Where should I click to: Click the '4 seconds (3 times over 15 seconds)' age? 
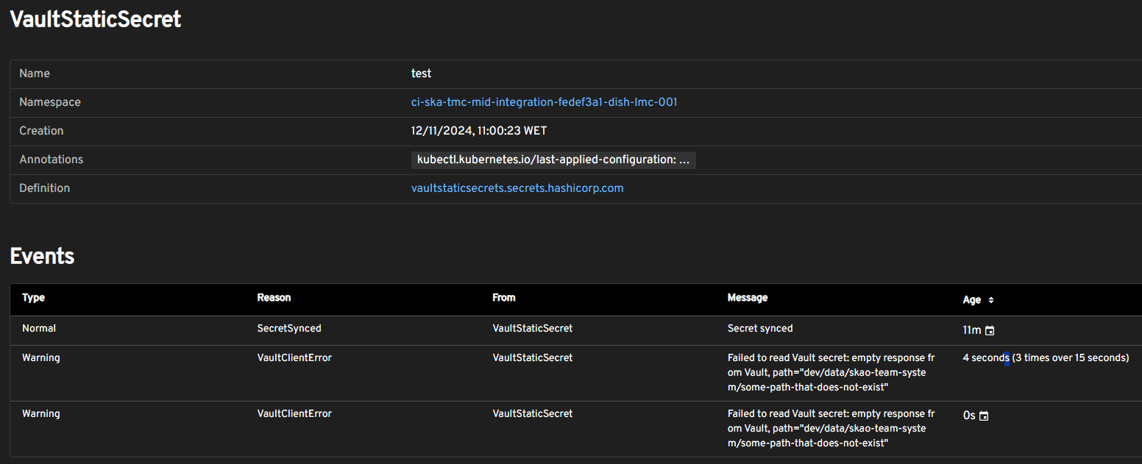click(1046, 358)
